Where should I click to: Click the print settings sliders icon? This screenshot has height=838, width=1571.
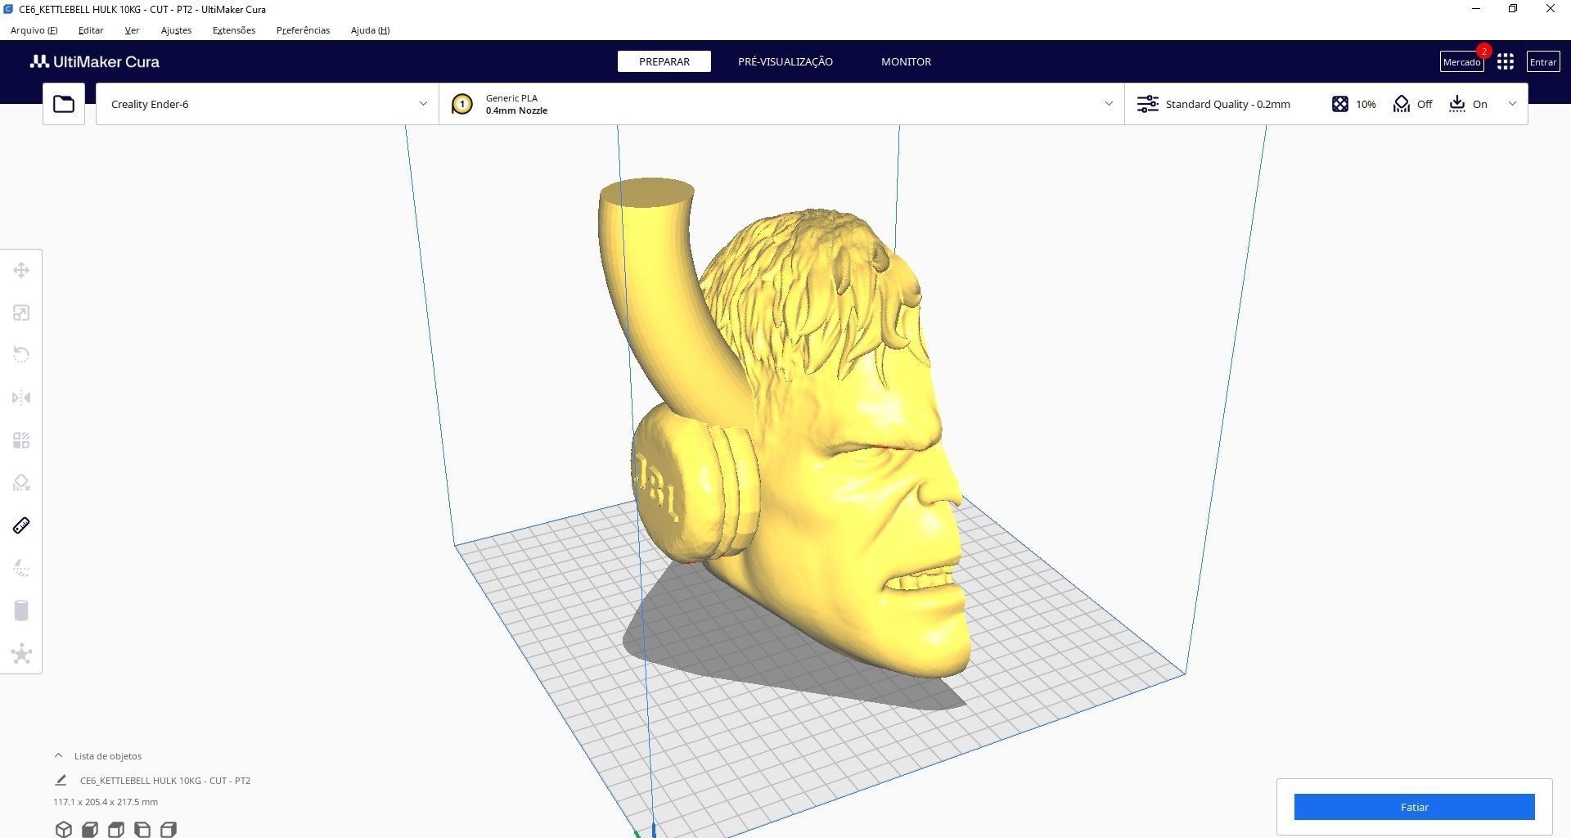(1148, 104)
